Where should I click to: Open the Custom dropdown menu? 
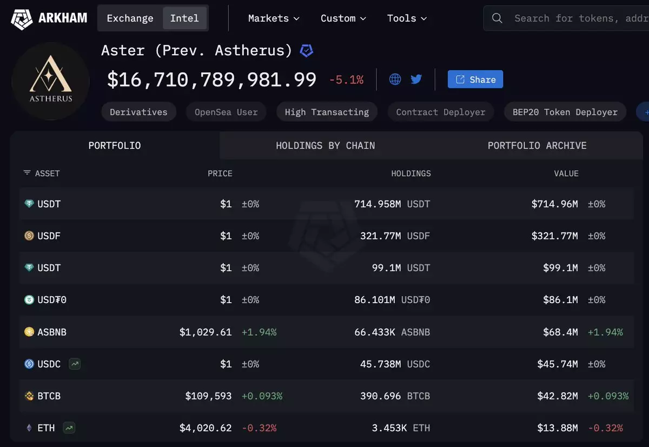pos(343,18)
